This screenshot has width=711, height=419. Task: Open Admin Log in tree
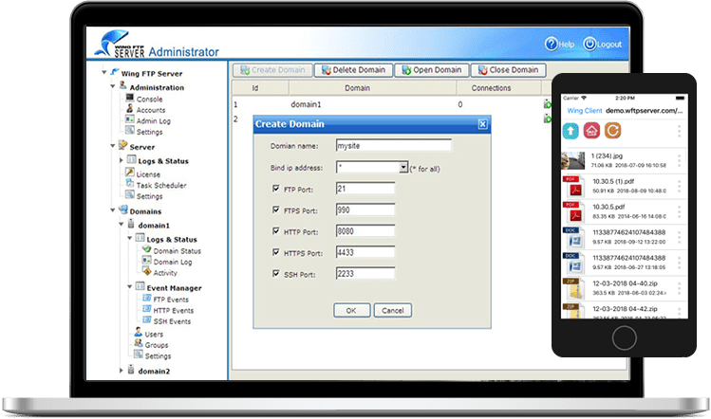[x=153, y=121]
